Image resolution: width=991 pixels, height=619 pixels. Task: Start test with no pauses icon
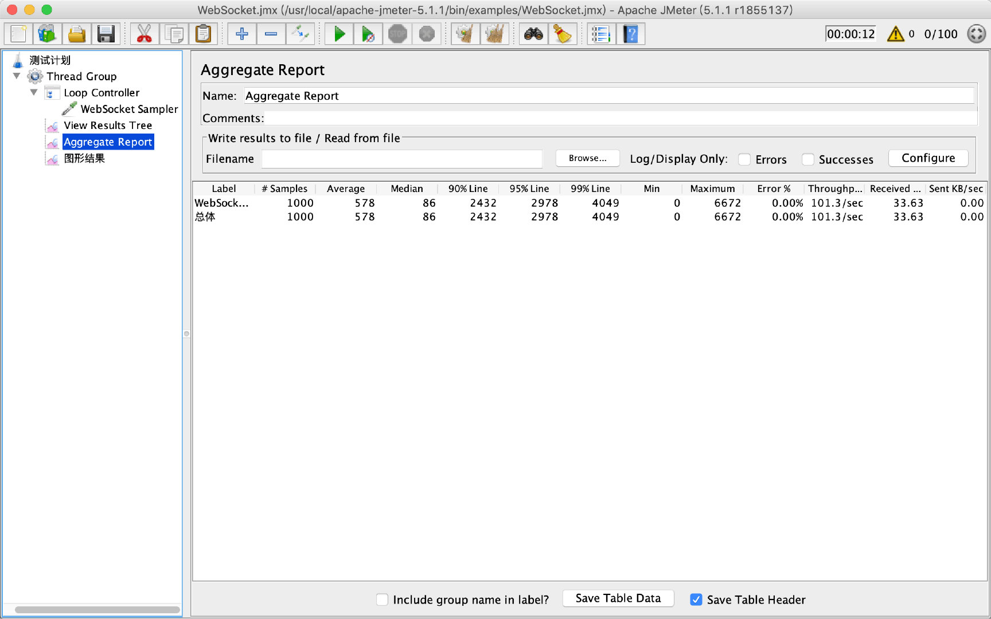click(368, 34)
